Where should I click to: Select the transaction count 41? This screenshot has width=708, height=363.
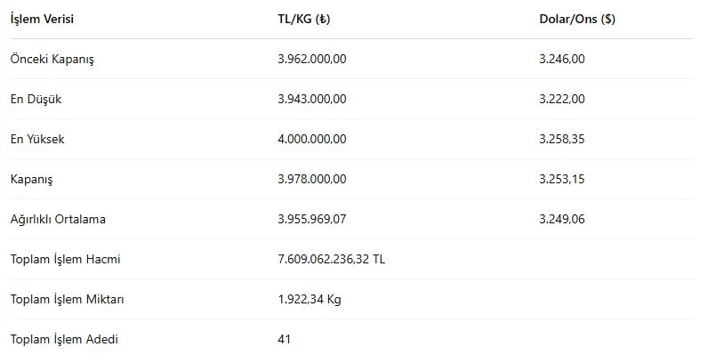click(x=284, y=339)
